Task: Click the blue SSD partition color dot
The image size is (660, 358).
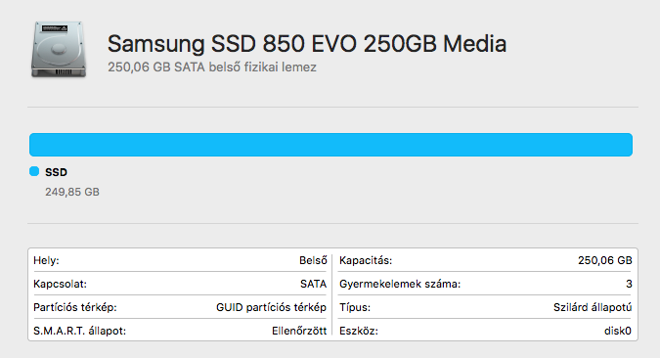Action: 34,171
